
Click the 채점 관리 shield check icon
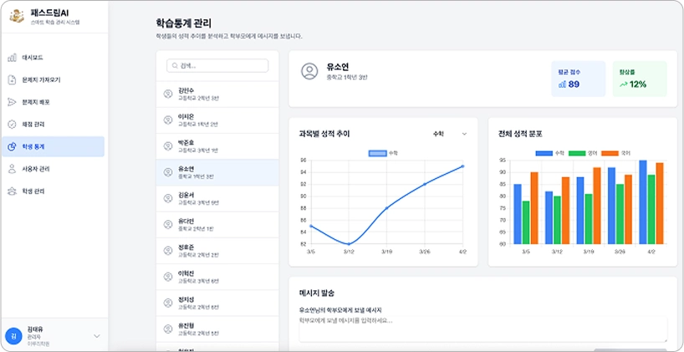coord(12,125)
